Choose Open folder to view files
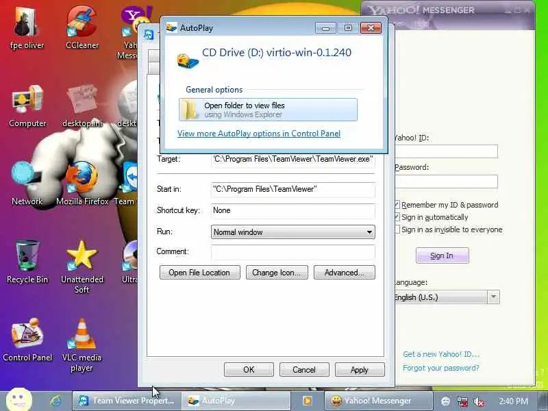This screenshot has width=548, height=411. (x=268, y=110)
